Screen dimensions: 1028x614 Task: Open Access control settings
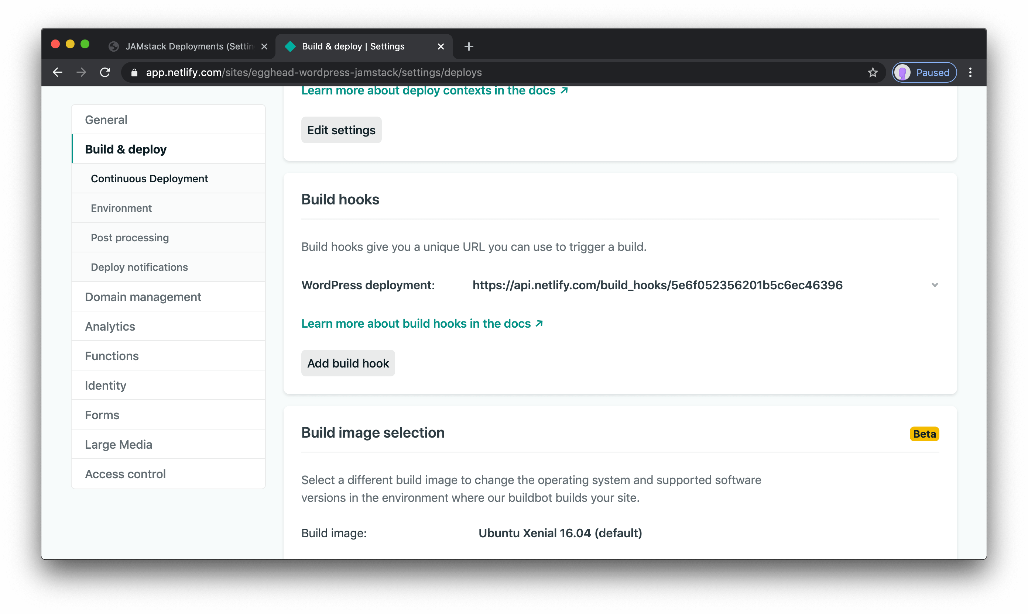click(x=125, y=474)
